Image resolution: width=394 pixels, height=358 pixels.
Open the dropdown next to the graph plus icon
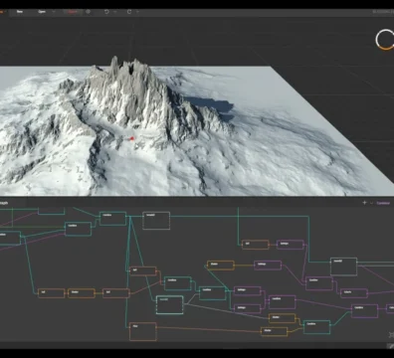point(371,203)
